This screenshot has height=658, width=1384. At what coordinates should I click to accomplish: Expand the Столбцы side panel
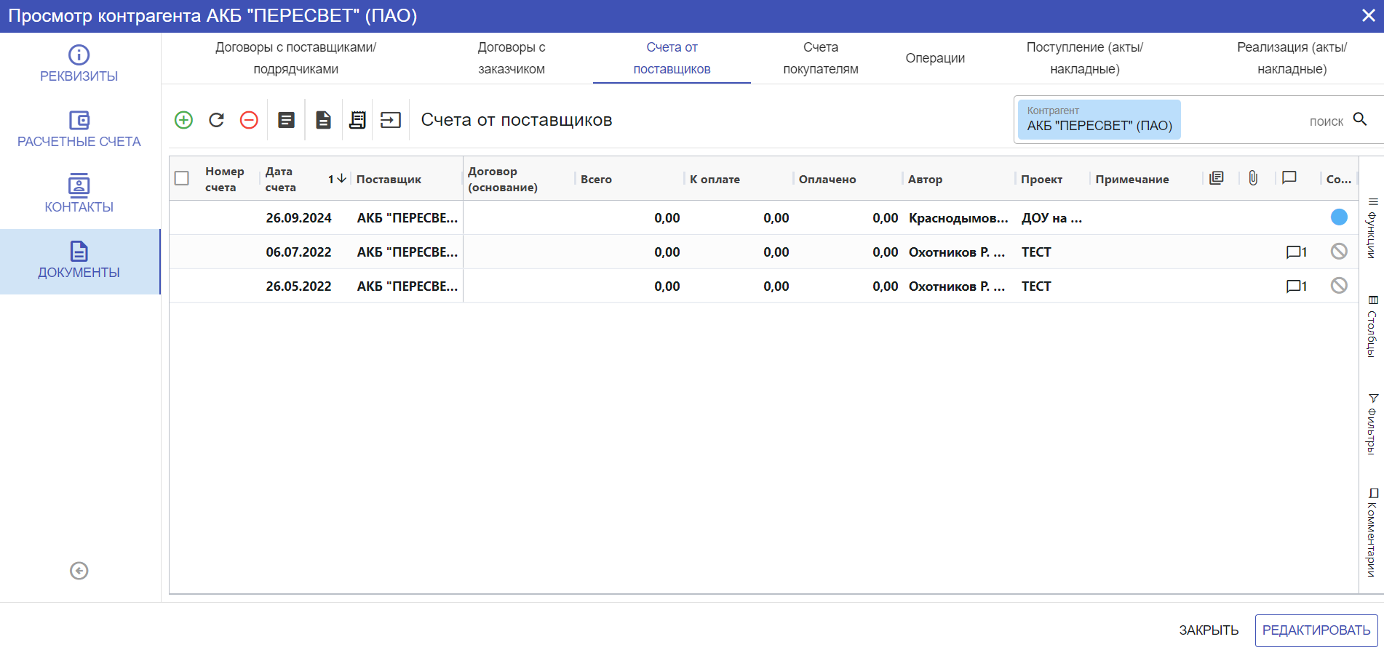tap(1372, 326)
